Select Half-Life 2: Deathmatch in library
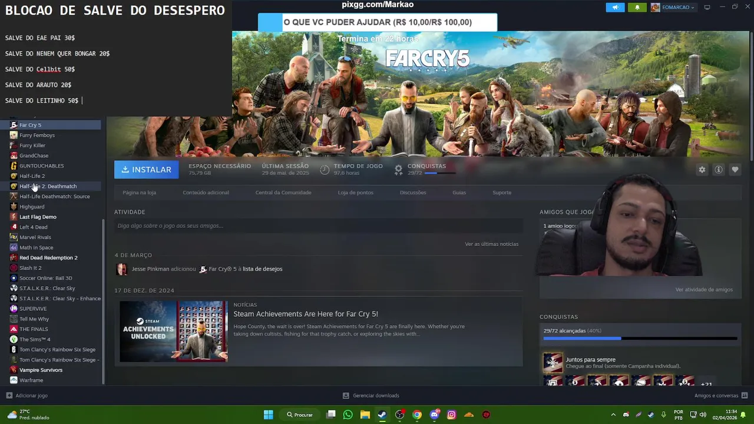 pos(51,186)
